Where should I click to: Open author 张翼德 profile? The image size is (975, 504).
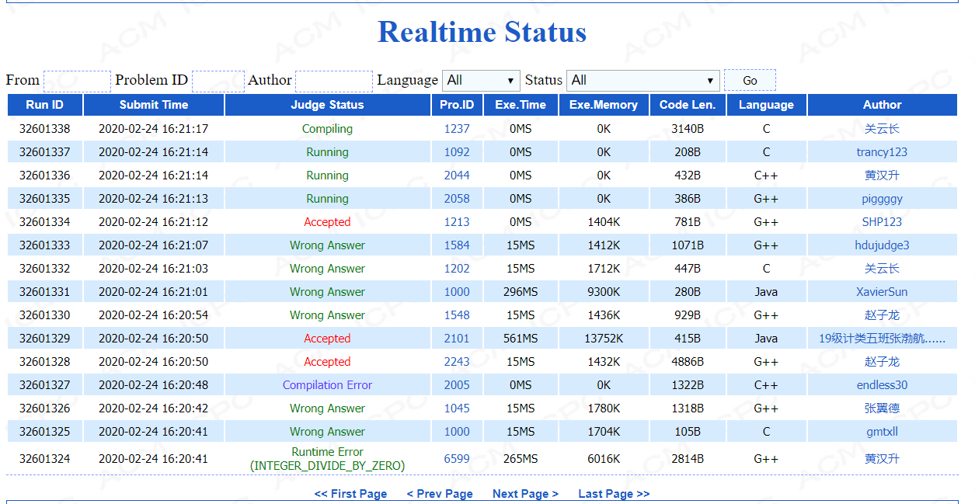coord(882,408)
